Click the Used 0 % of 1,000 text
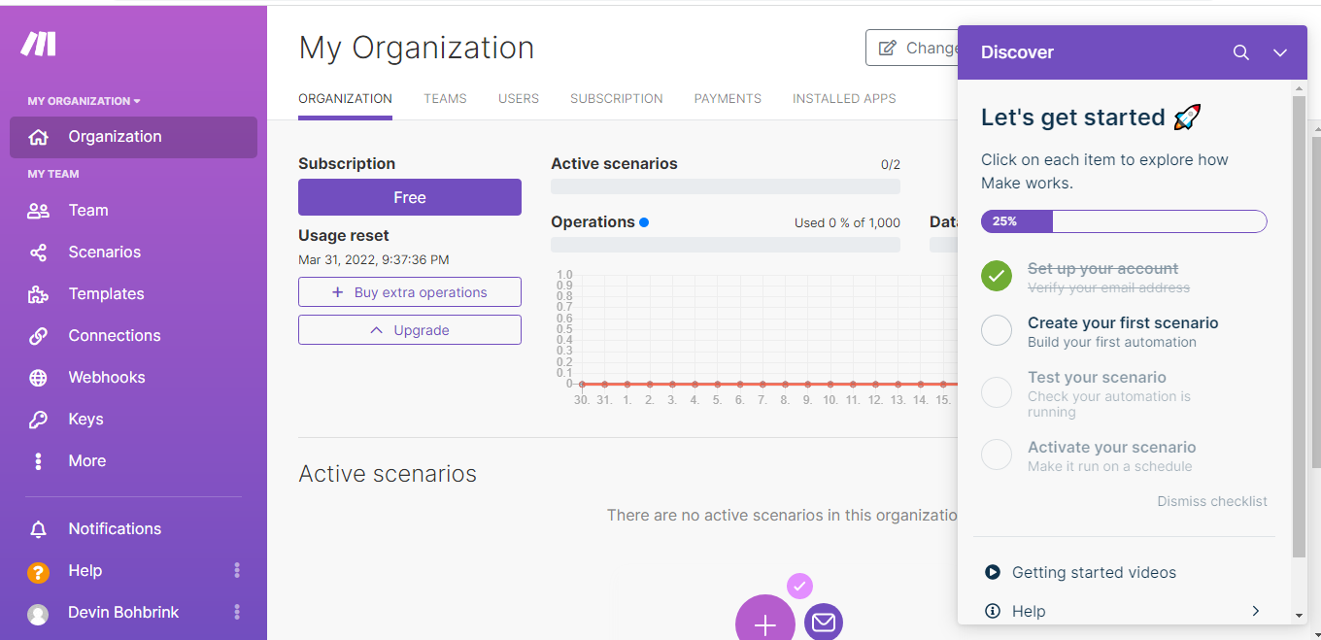 847,223
